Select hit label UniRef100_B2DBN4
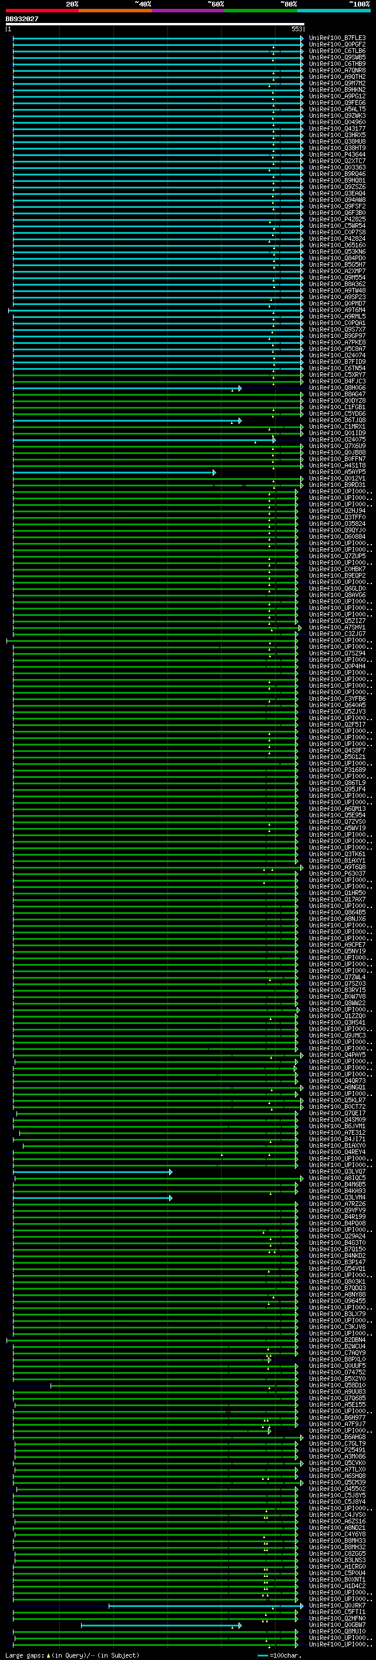 pos(337,1340)
